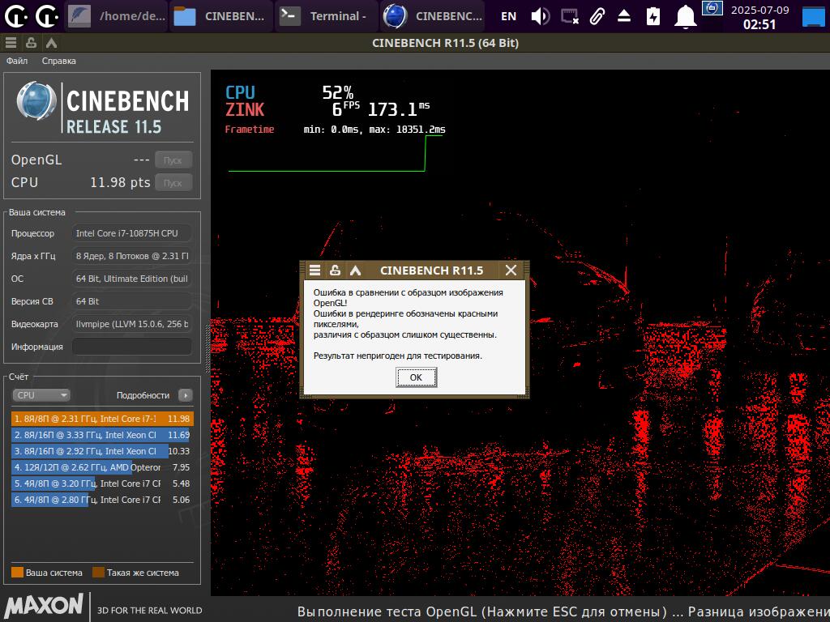This screenshot has height=622, width=830.
Task: Select ranking row 4 AMD Opteron 7.95
Action: [102, 467]
